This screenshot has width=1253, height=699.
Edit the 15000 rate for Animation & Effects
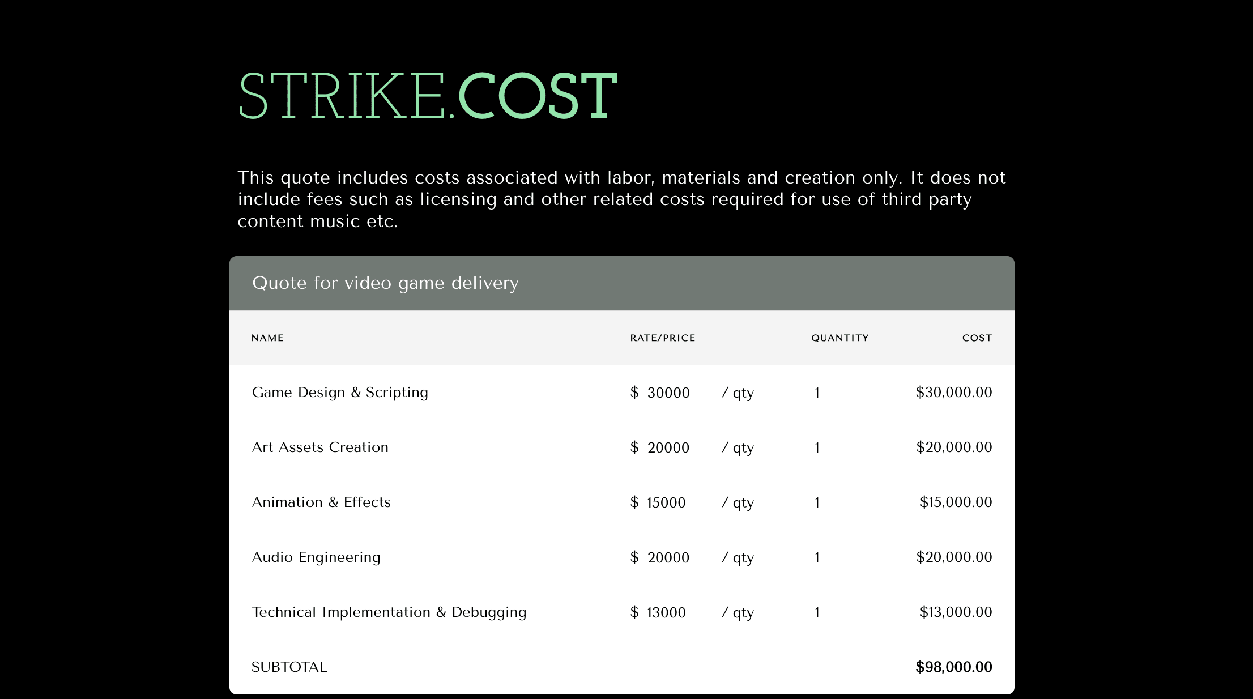click(x=666, y=503)
